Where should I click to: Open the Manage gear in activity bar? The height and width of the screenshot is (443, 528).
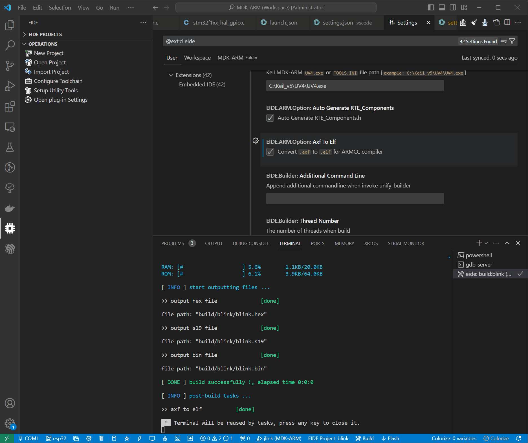[10, 424]
